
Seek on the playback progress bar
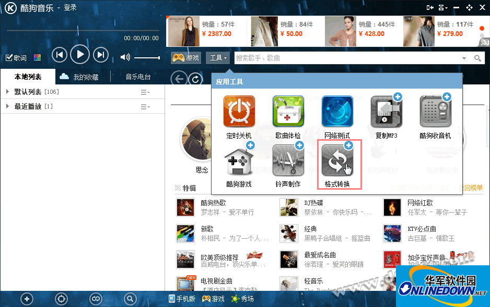click(83, 31)
